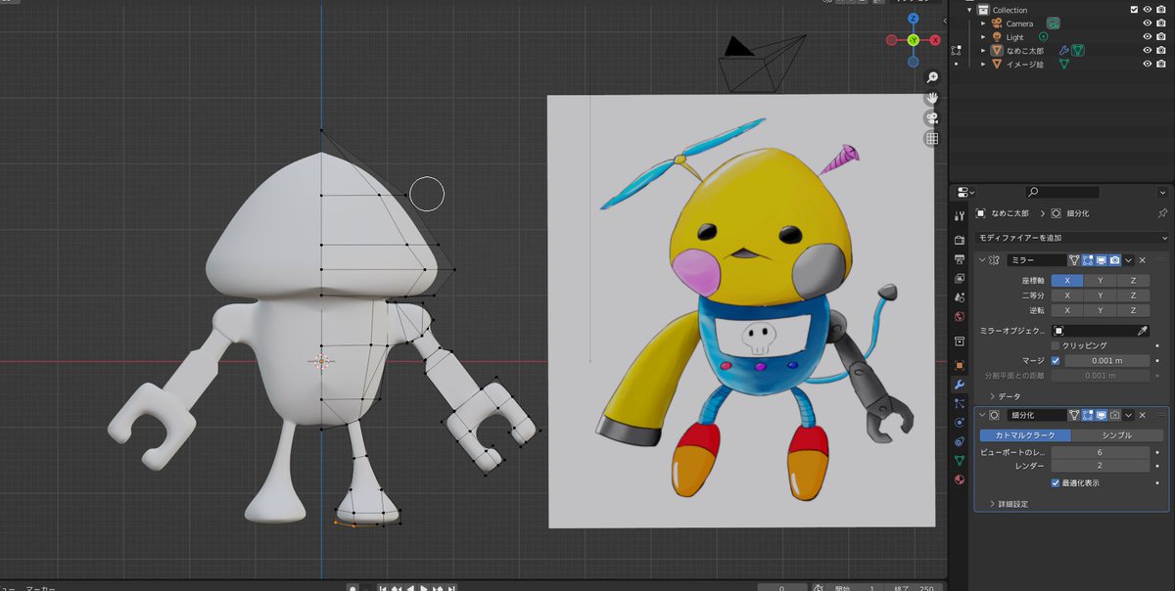This screenshot has height=591, width=1175.
Task: Remove the 細分化 modifier with X button
Action: click(x=1142, y=415)
